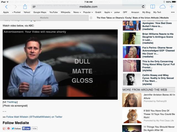Open the Wikipedia bookmark

[x=66, y=12]
